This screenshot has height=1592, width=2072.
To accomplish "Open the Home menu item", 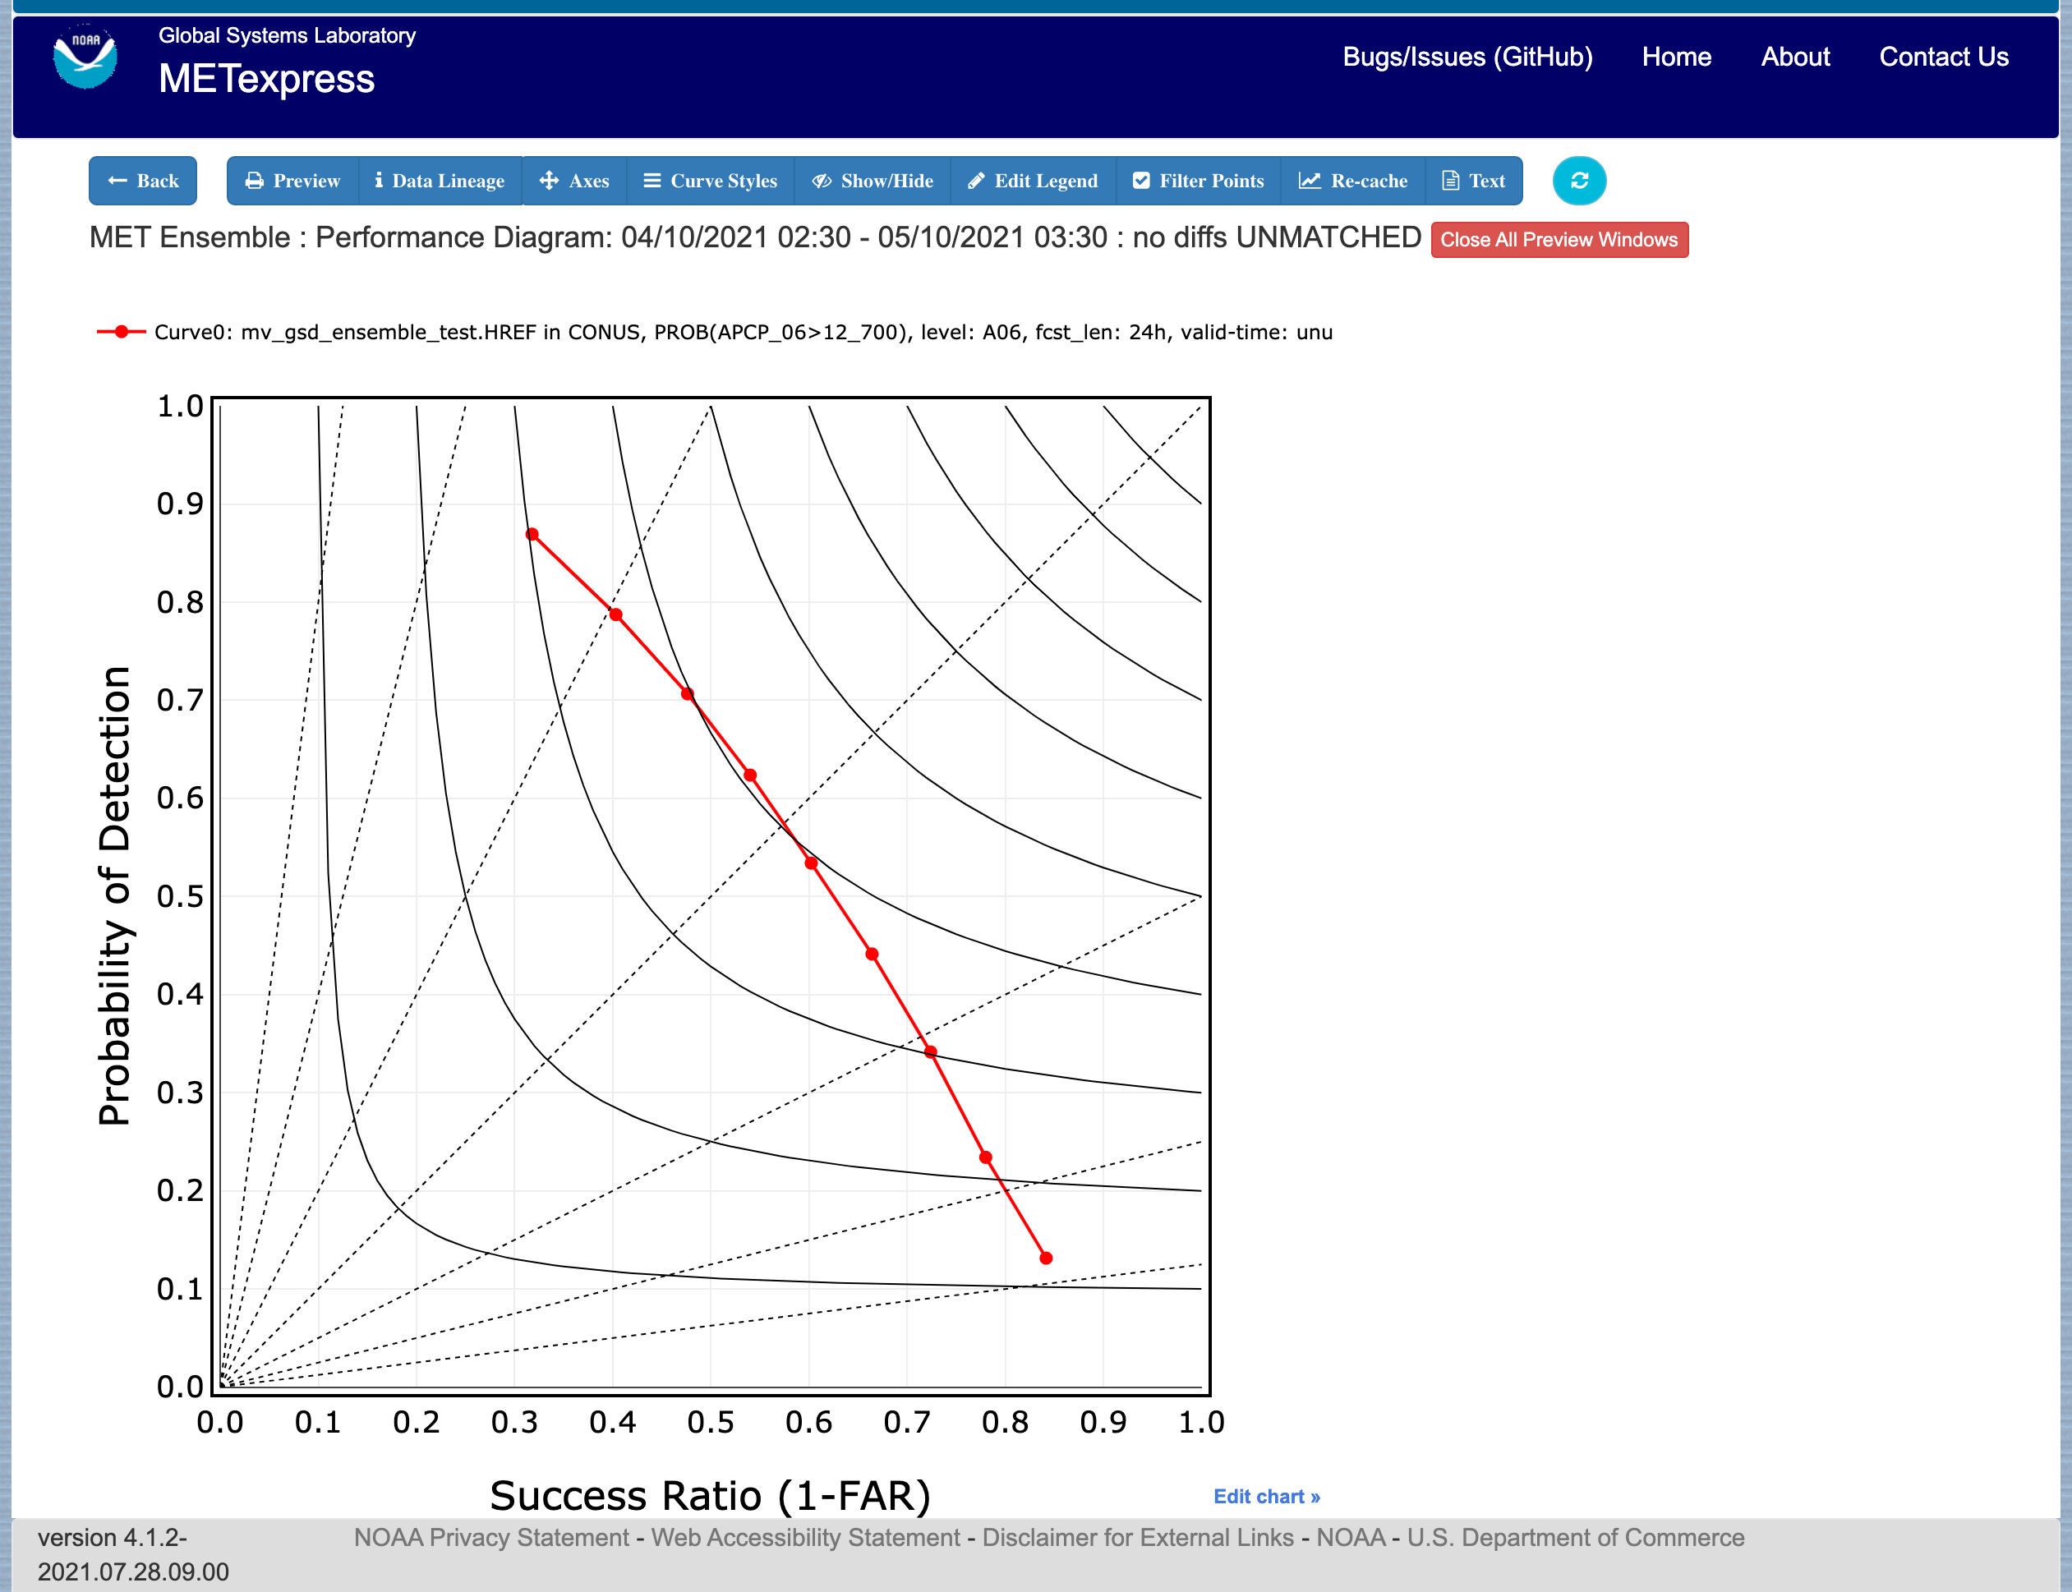I will (1676, 57).
